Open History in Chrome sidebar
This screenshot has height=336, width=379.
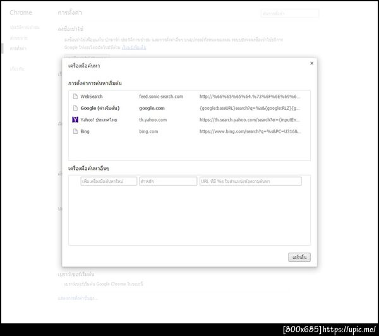25,27
